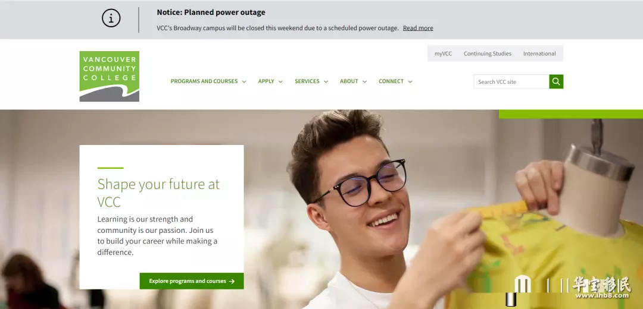Expand the About menu chevron
The width and height of the screenshot is (643, 309).
click(x=364, y=81)
